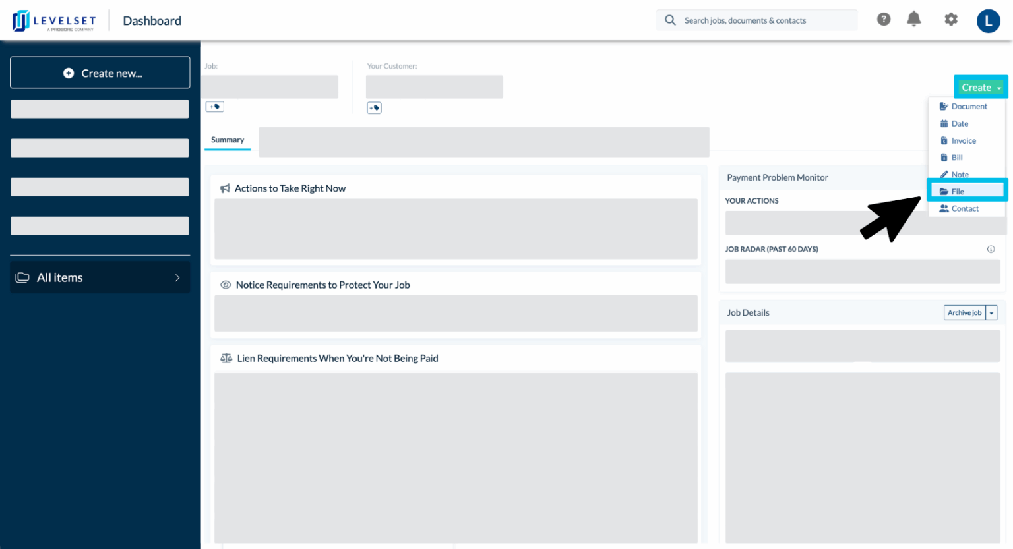The image size is (1013, 549).
Task: Focus the search jobs, documents & contacts field
Action: point(756,20)
